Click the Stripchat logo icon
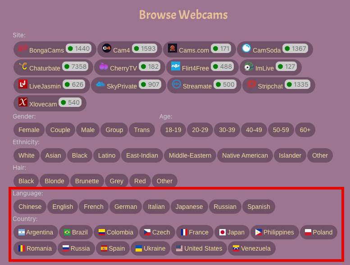 pyautogui.click(x=251, y=84)
